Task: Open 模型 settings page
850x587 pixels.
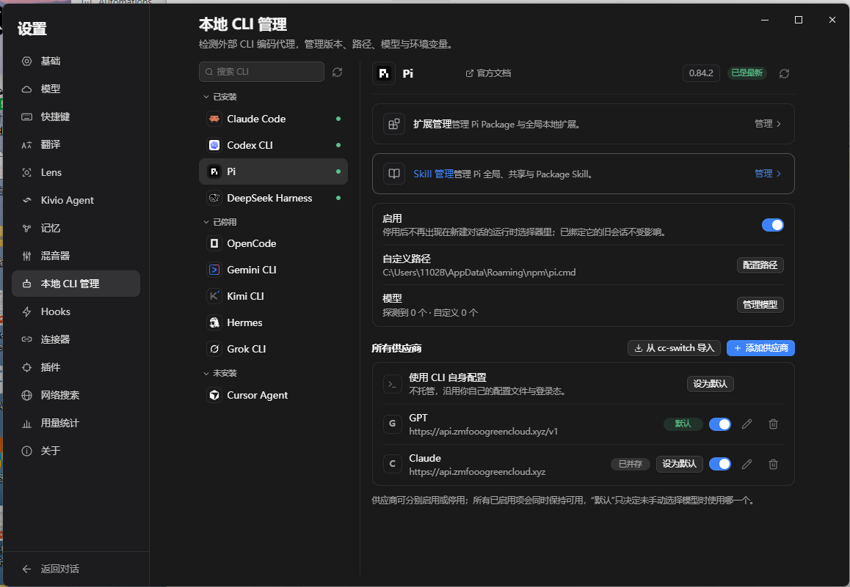Action: (76, 89)
